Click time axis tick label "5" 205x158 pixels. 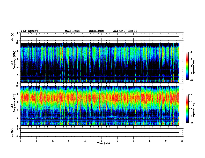click(x=101, y=141)
